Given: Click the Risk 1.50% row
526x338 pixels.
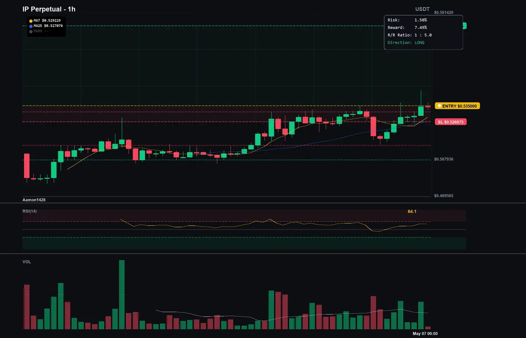Looking at the screenshot, I should coord(407,20).
